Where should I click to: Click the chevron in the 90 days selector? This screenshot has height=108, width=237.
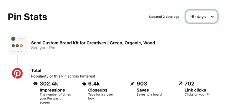point(212,17)
